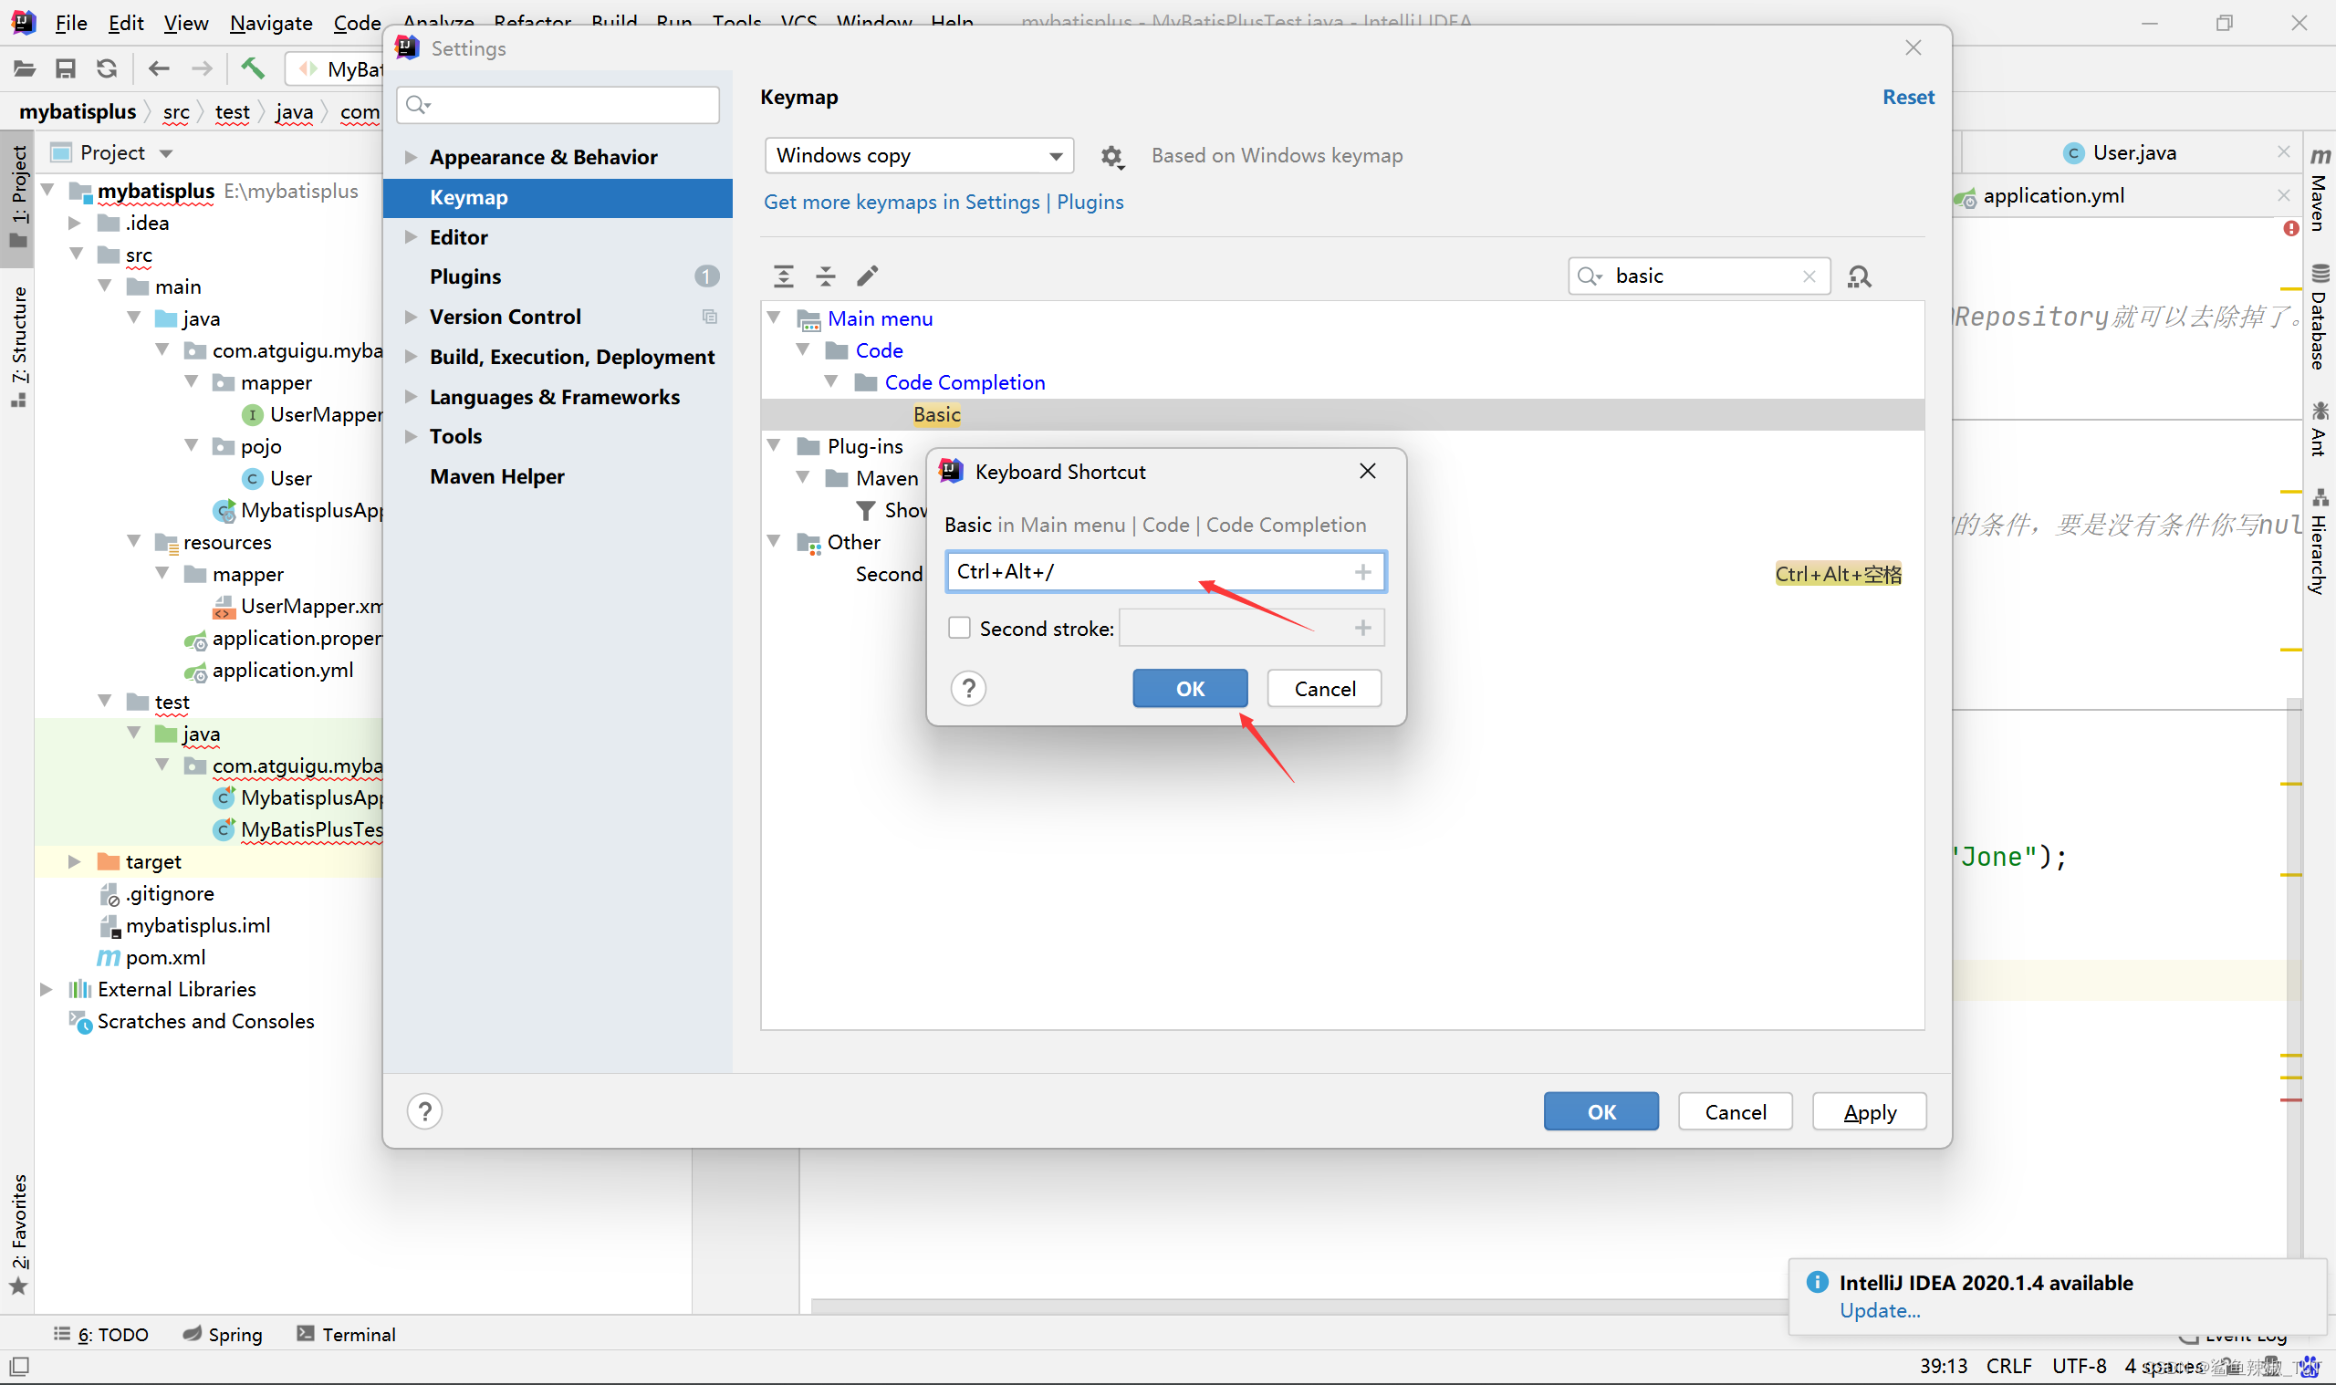This screenshot has width=2336, height=1385.
Task: Expand Appearance & Behavior settings
Action: [410, 157]
